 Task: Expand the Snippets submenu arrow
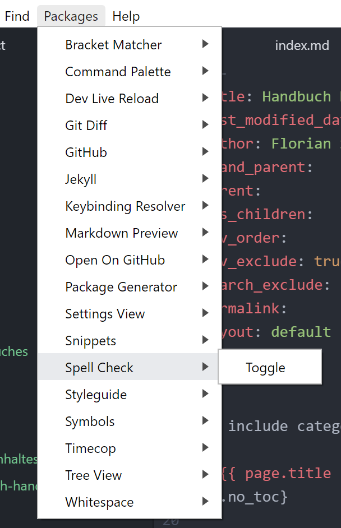point(205,341)
